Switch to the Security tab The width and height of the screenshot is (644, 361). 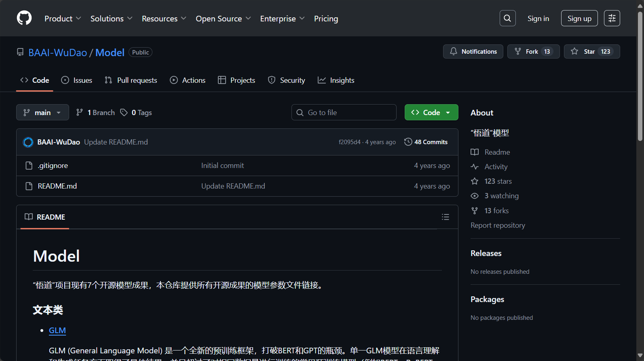pyautogui.click(x=286, y=80)
